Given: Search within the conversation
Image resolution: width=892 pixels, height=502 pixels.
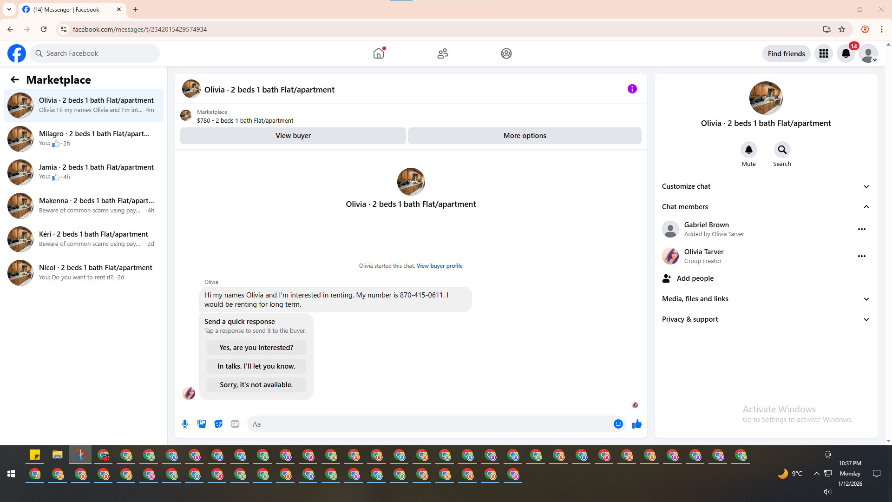Looking at the screenshot, I should tap(782, 150).
